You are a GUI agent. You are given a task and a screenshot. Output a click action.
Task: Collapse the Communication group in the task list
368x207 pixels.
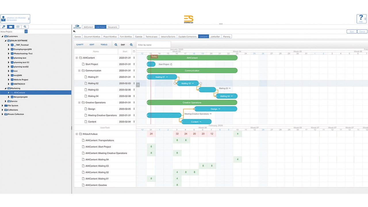tap(79, 71)
